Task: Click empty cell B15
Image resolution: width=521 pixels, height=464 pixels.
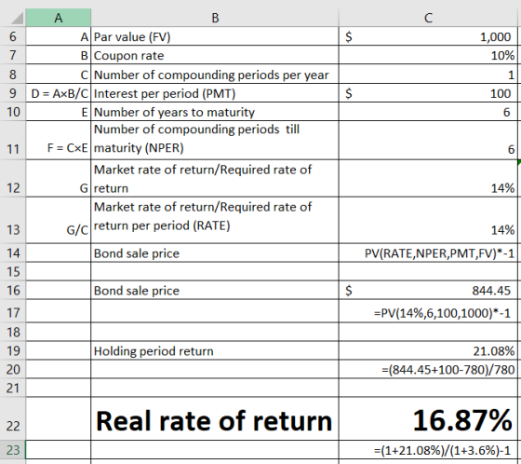Action: pos(215,272)
